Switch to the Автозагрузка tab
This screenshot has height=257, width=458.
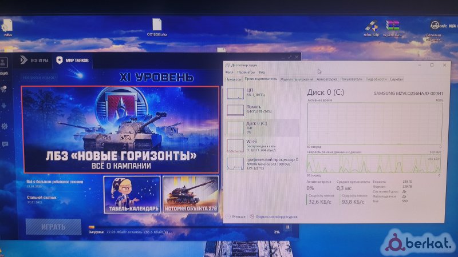[326, 79]
